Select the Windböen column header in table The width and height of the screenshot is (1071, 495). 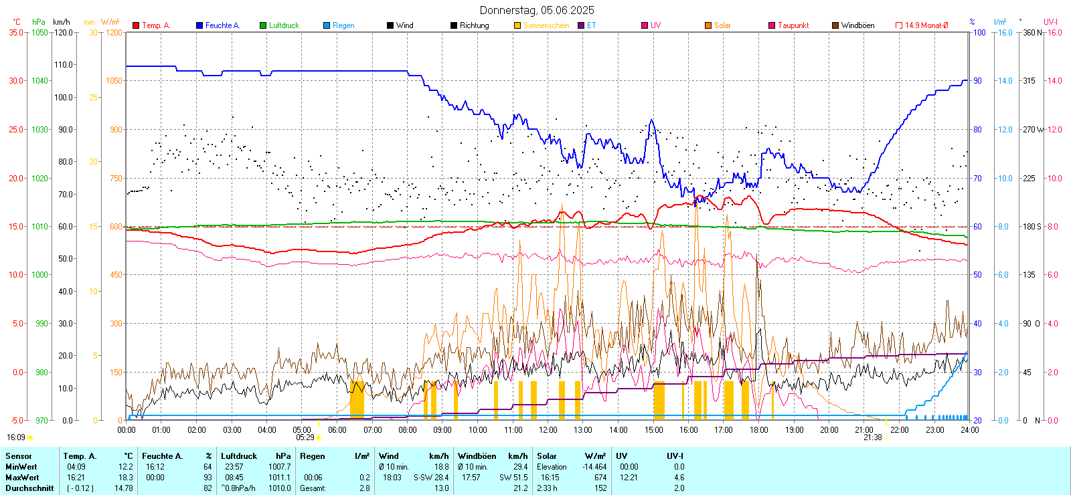[x=477, y=456]
